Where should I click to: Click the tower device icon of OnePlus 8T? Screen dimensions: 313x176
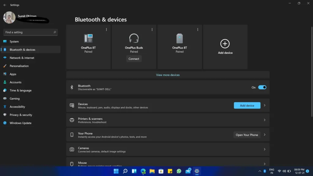click(179, 38)
